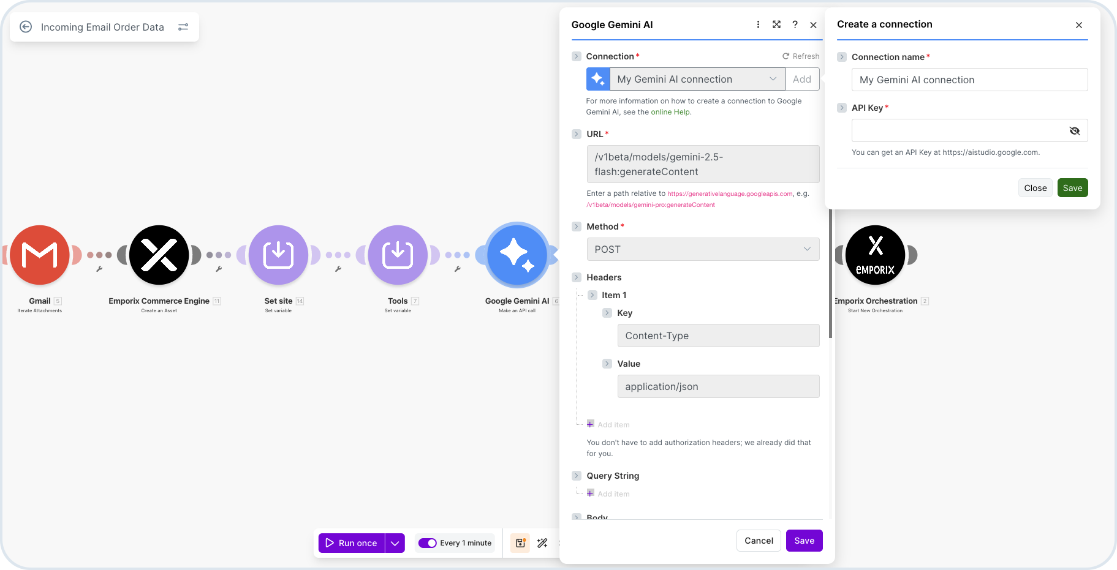Viewport: 1117px width, 570px height.
Task: Collapse the Connection section in Gemini panel
Action: (577, 56)
